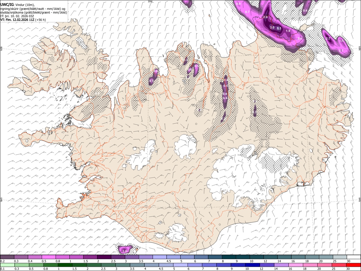
Task: Click the red swatch after 30 in bottom legend
Action: [x=354, y=265]
